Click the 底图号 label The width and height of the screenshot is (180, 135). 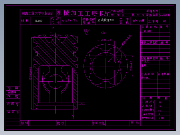click(13, 104)
